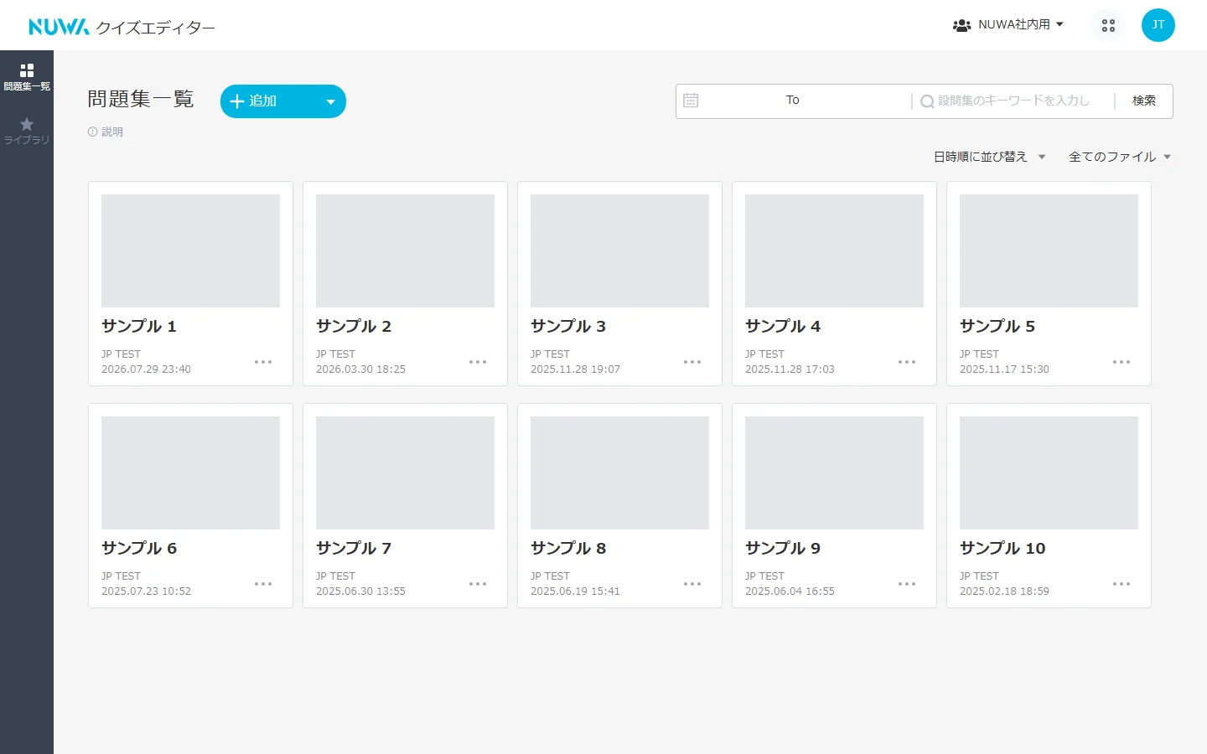Expand the NUWA社内用 workspace dropdown
The height and width of the screenshot is (754, 1207).
[1008, 25]
